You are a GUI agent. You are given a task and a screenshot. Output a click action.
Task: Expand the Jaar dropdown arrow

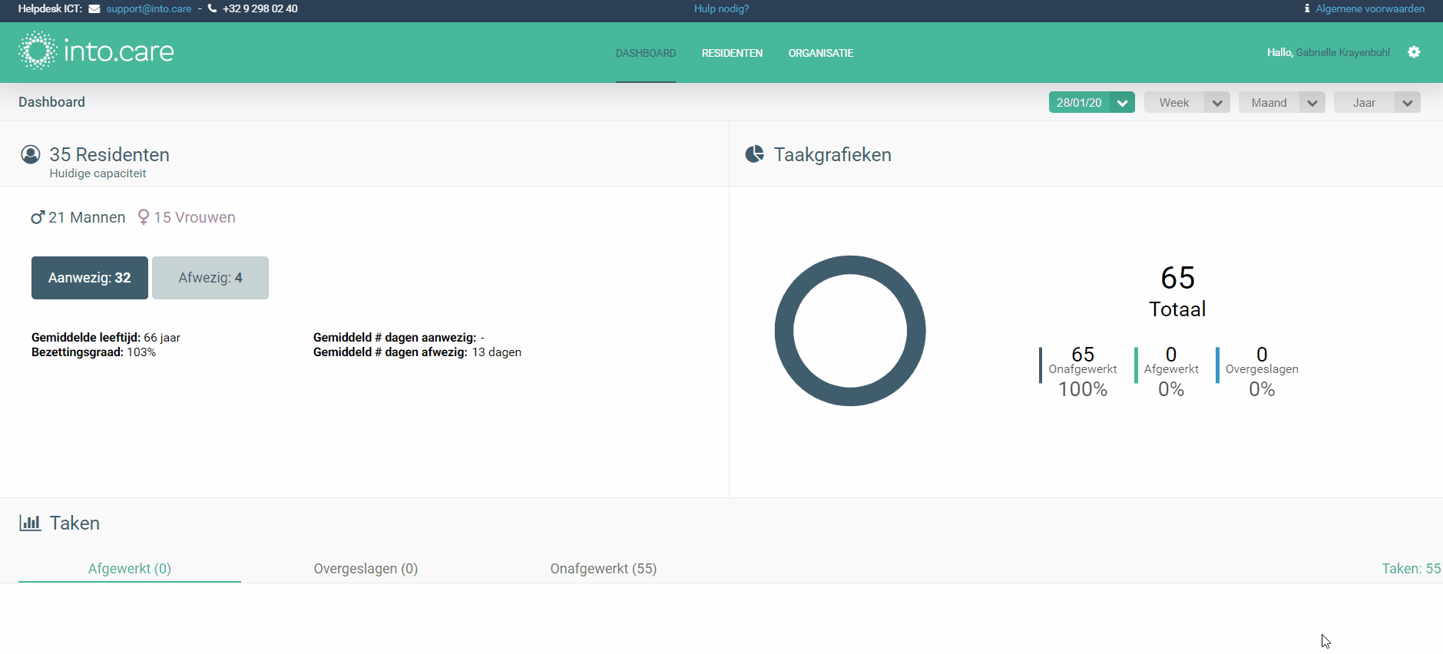click(1408, 103)
